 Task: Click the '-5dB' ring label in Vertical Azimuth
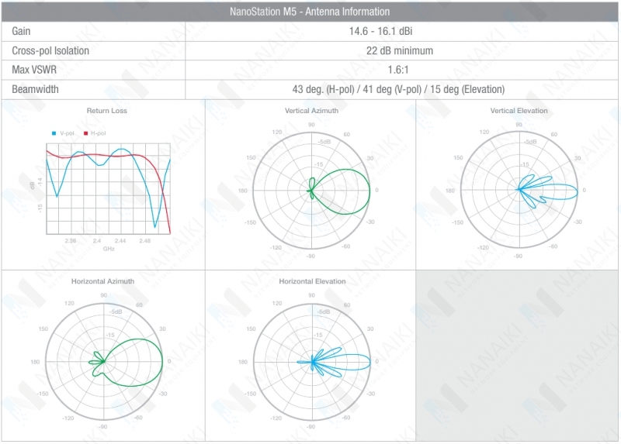point(324,142)
